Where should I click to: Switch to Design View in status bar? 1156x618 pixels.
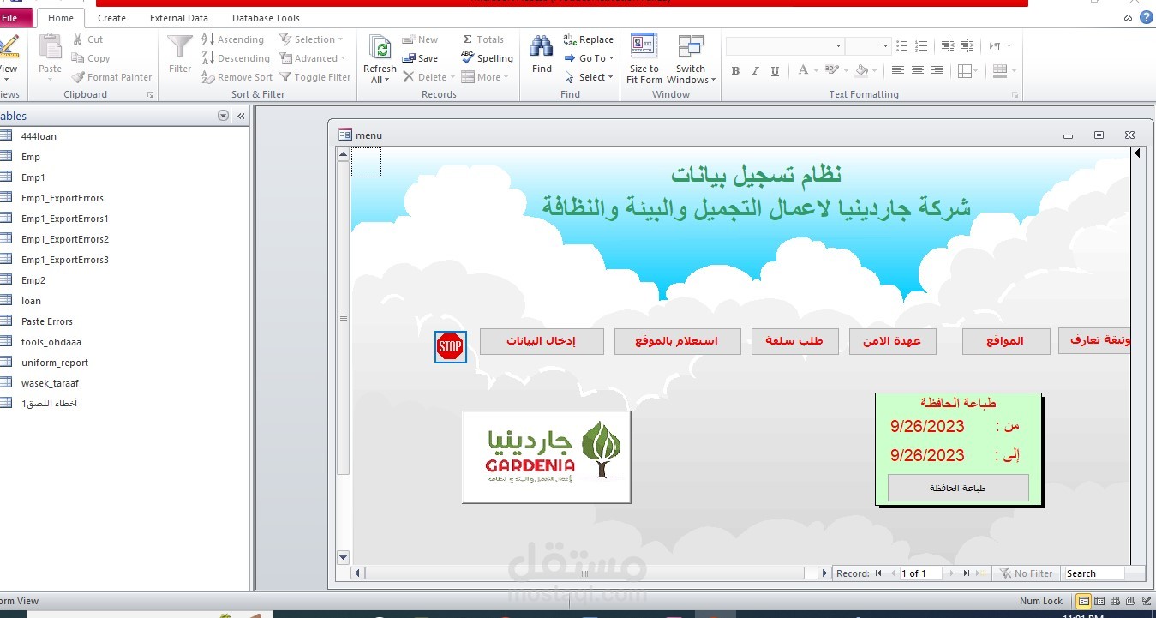pos(1146,601)
